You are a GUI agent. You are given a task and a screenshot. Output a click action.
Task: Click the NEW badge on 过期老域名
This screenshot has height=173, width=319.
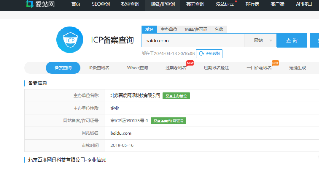pos(190,63)
